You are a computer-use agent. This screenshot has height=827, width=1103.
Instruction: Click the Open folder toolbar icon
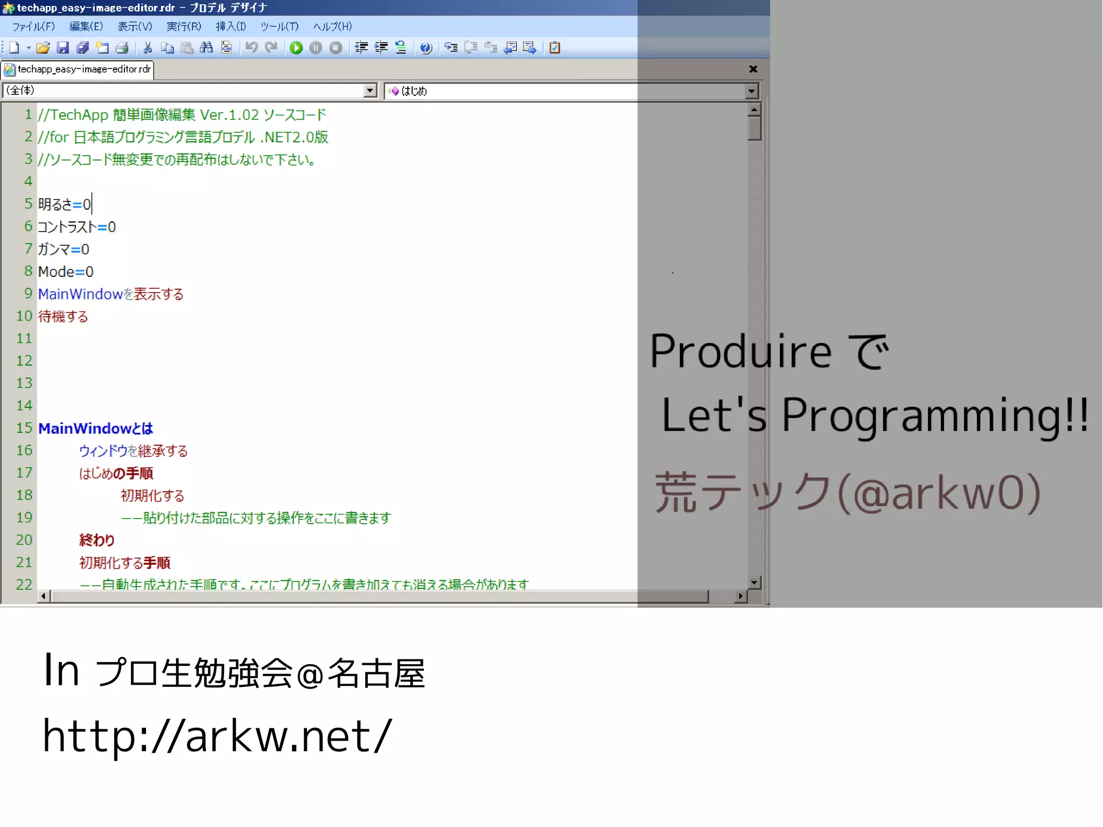point(43,48)
